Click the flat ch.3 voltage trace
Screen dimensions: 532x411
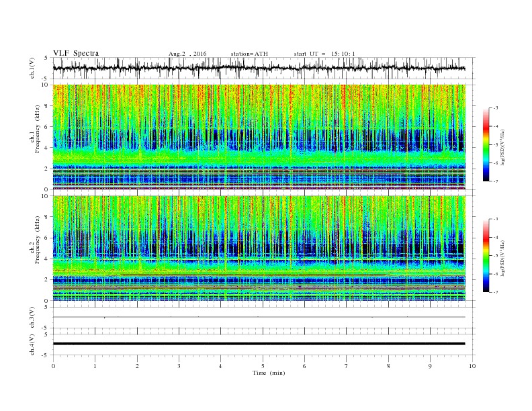pyautogui.click(x=259, y=317)
